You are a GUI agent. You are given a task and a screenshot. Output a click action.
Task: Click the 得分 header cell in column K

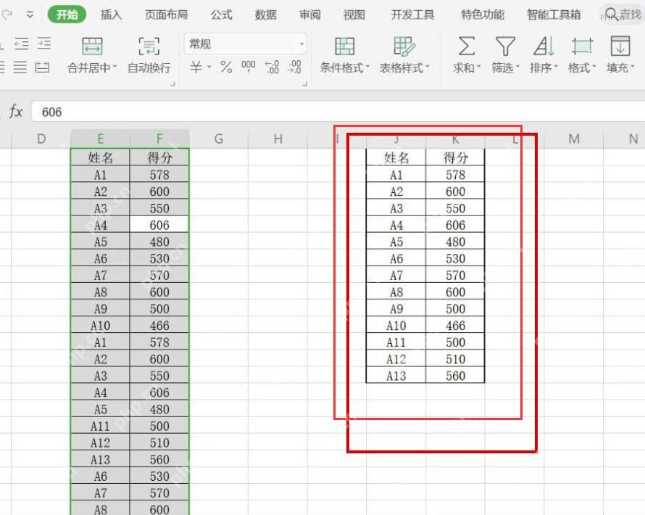coord(455,157)
